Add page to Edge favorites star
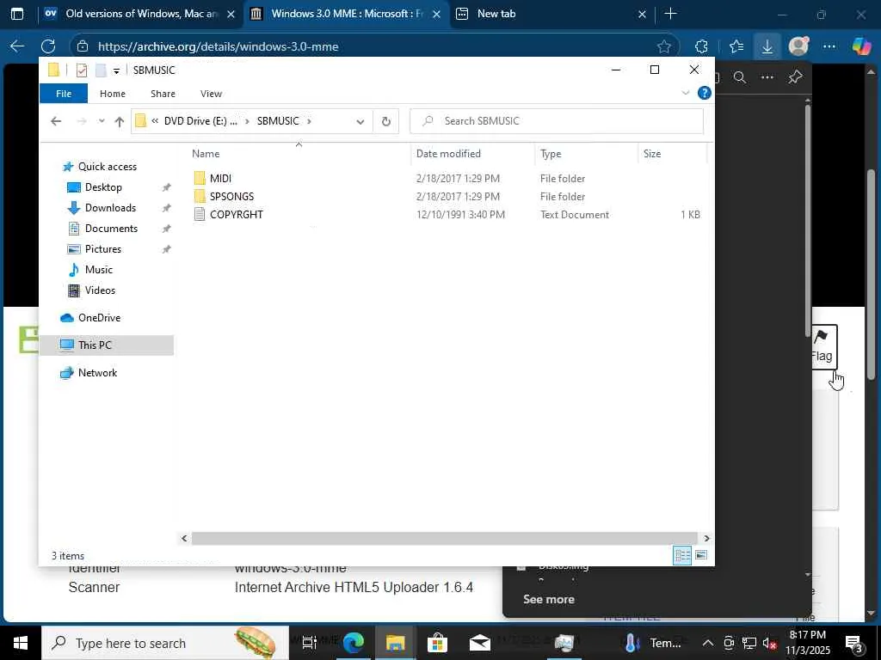This screenshot has height=660, width=881. click(663, 46)
